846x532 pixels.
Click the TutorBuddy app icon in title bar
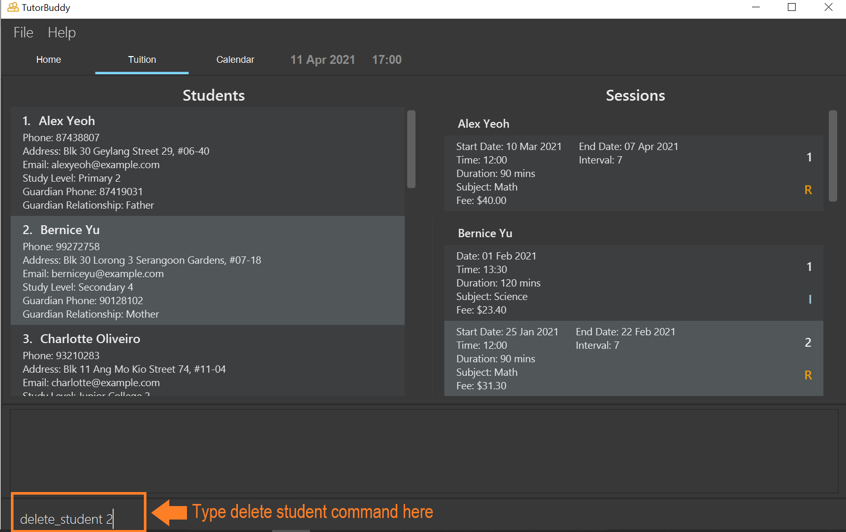[13, 7]
